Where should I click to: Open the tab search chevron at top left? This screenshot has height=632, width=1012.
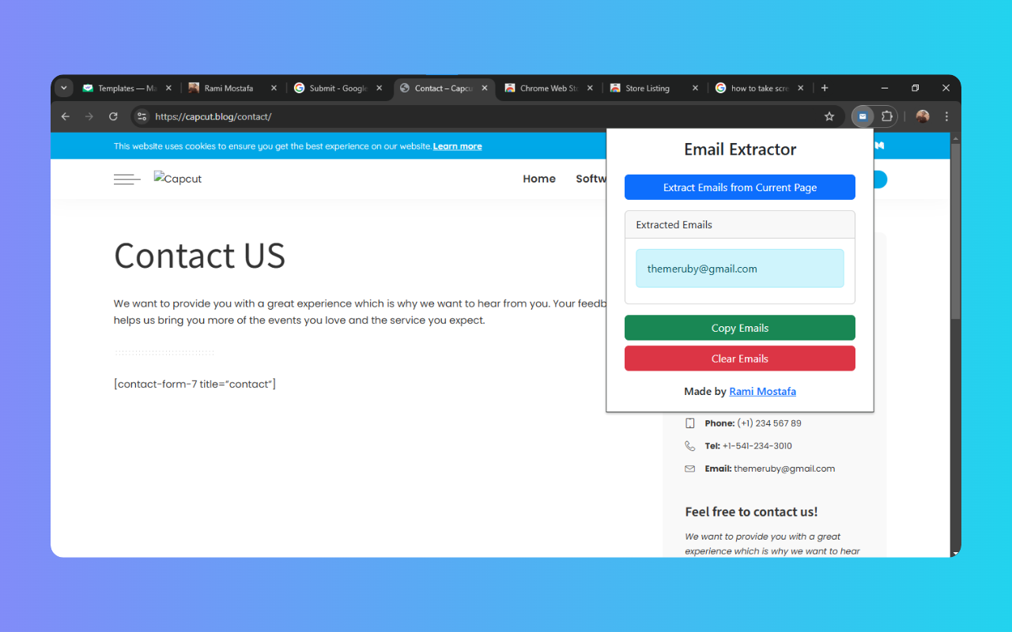64,88
